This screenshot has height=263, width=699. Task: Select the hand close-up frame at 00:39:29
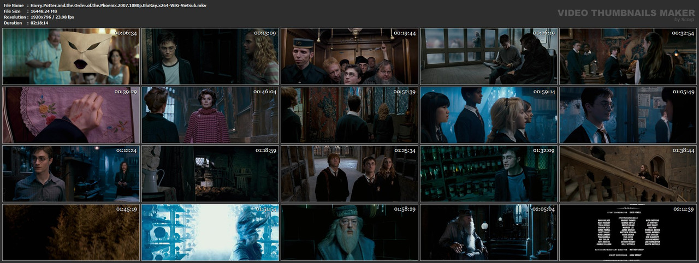71,115
